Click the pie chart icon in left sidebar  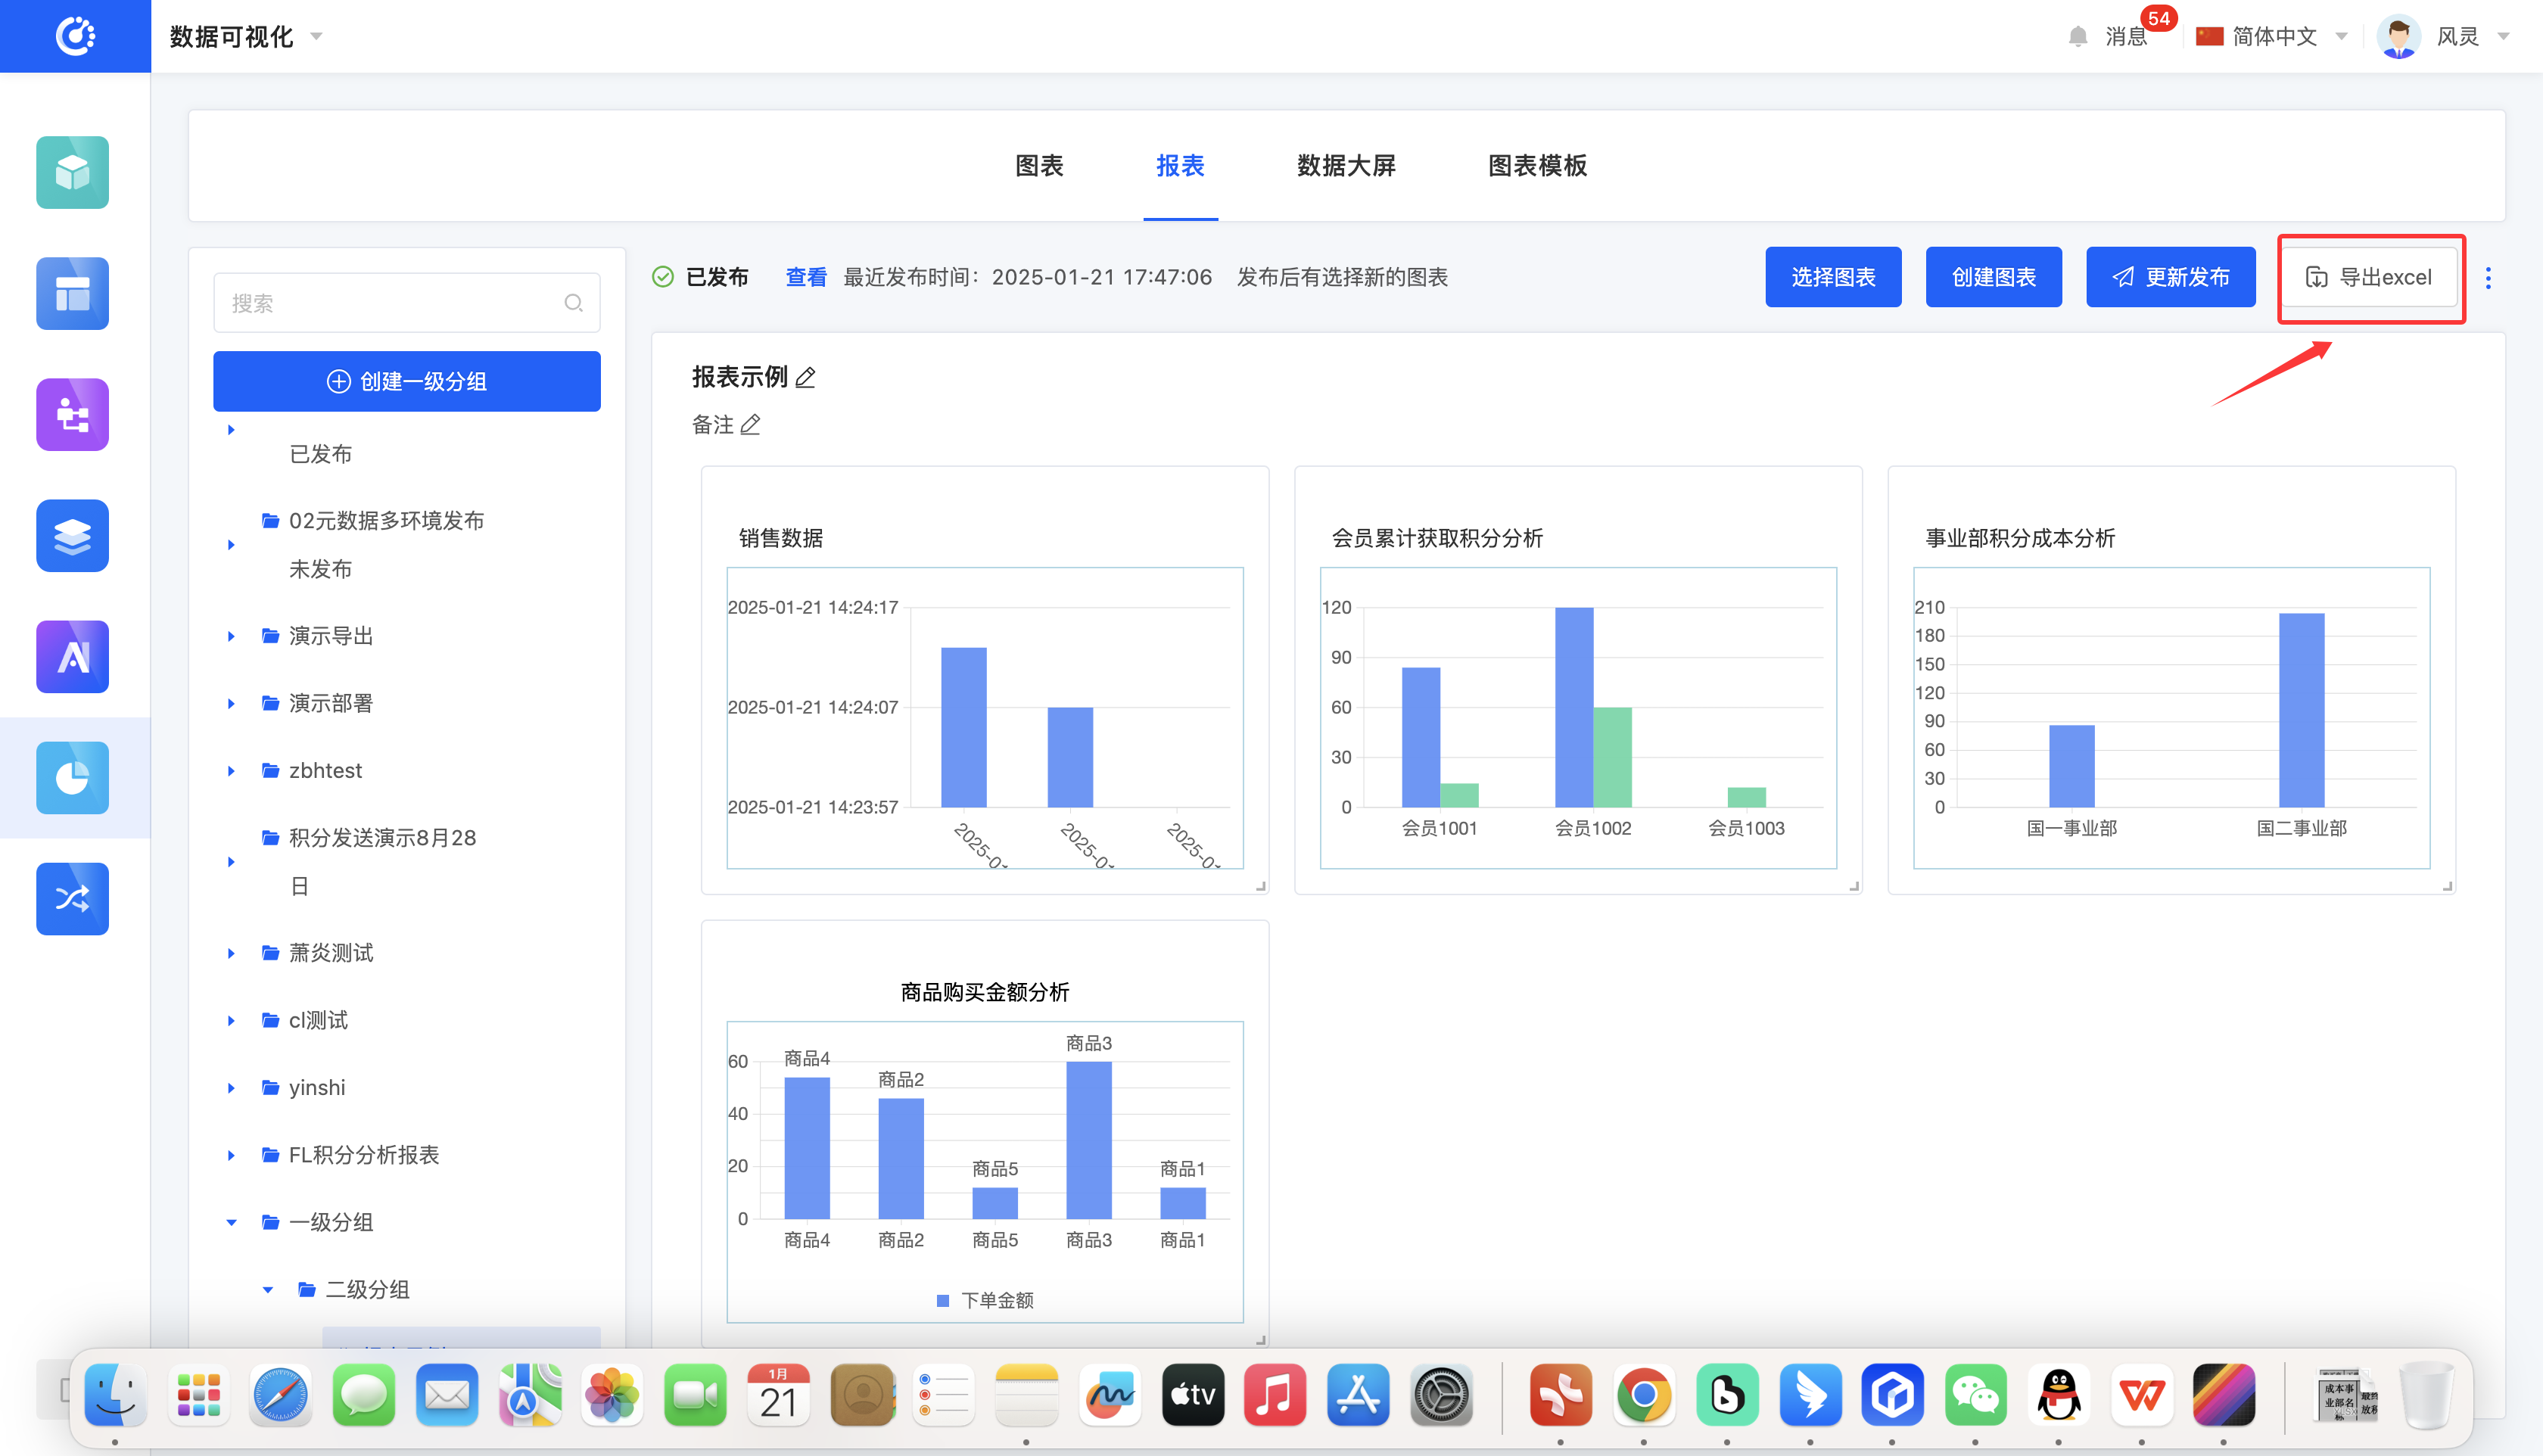72,777
